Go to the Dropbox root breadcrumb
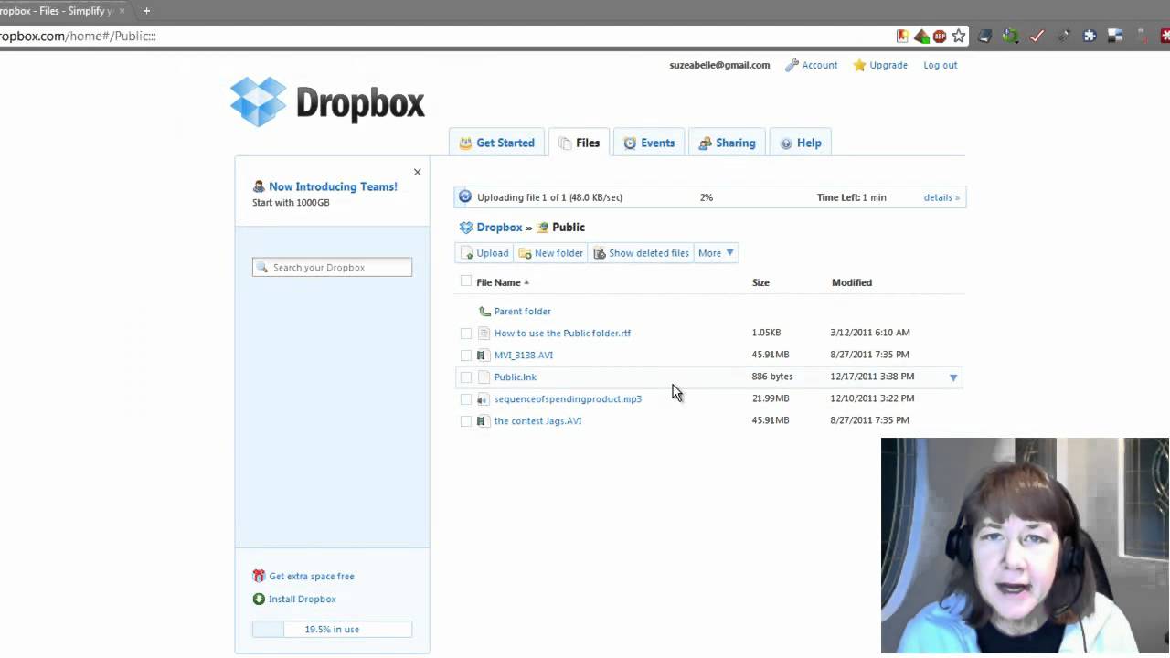The width and height of the screenshot is (1170, 658). point(499,227)
